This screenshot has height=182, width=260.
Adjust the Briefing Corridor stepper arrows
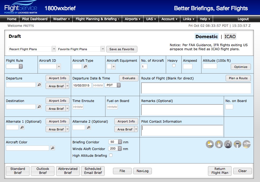coord(120,142)
